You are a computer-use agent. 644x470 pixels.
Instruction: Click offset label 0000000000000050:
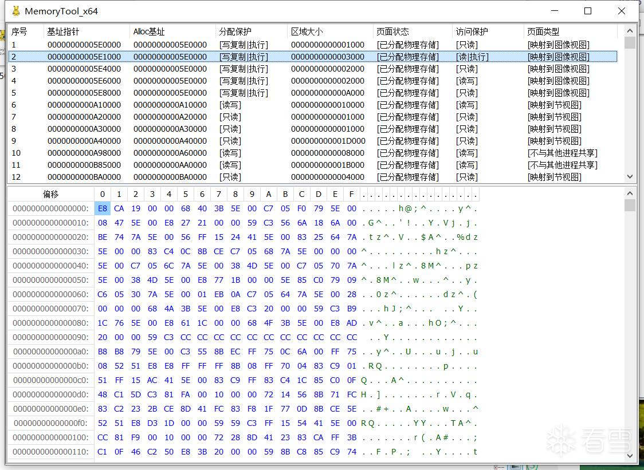[50, 280]
